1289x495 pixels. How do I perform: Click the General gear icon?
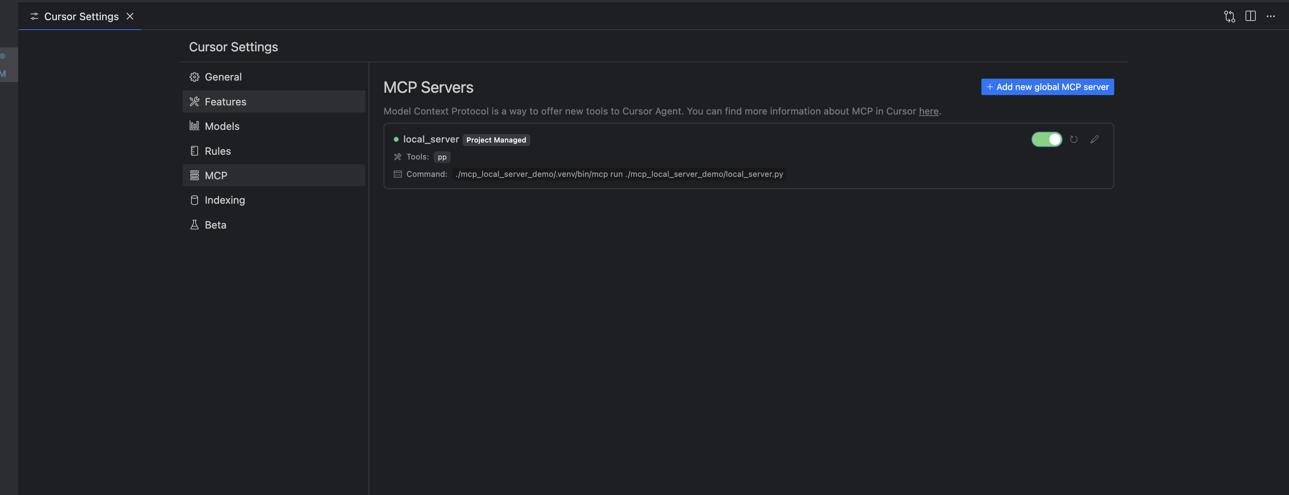[194, 77]
